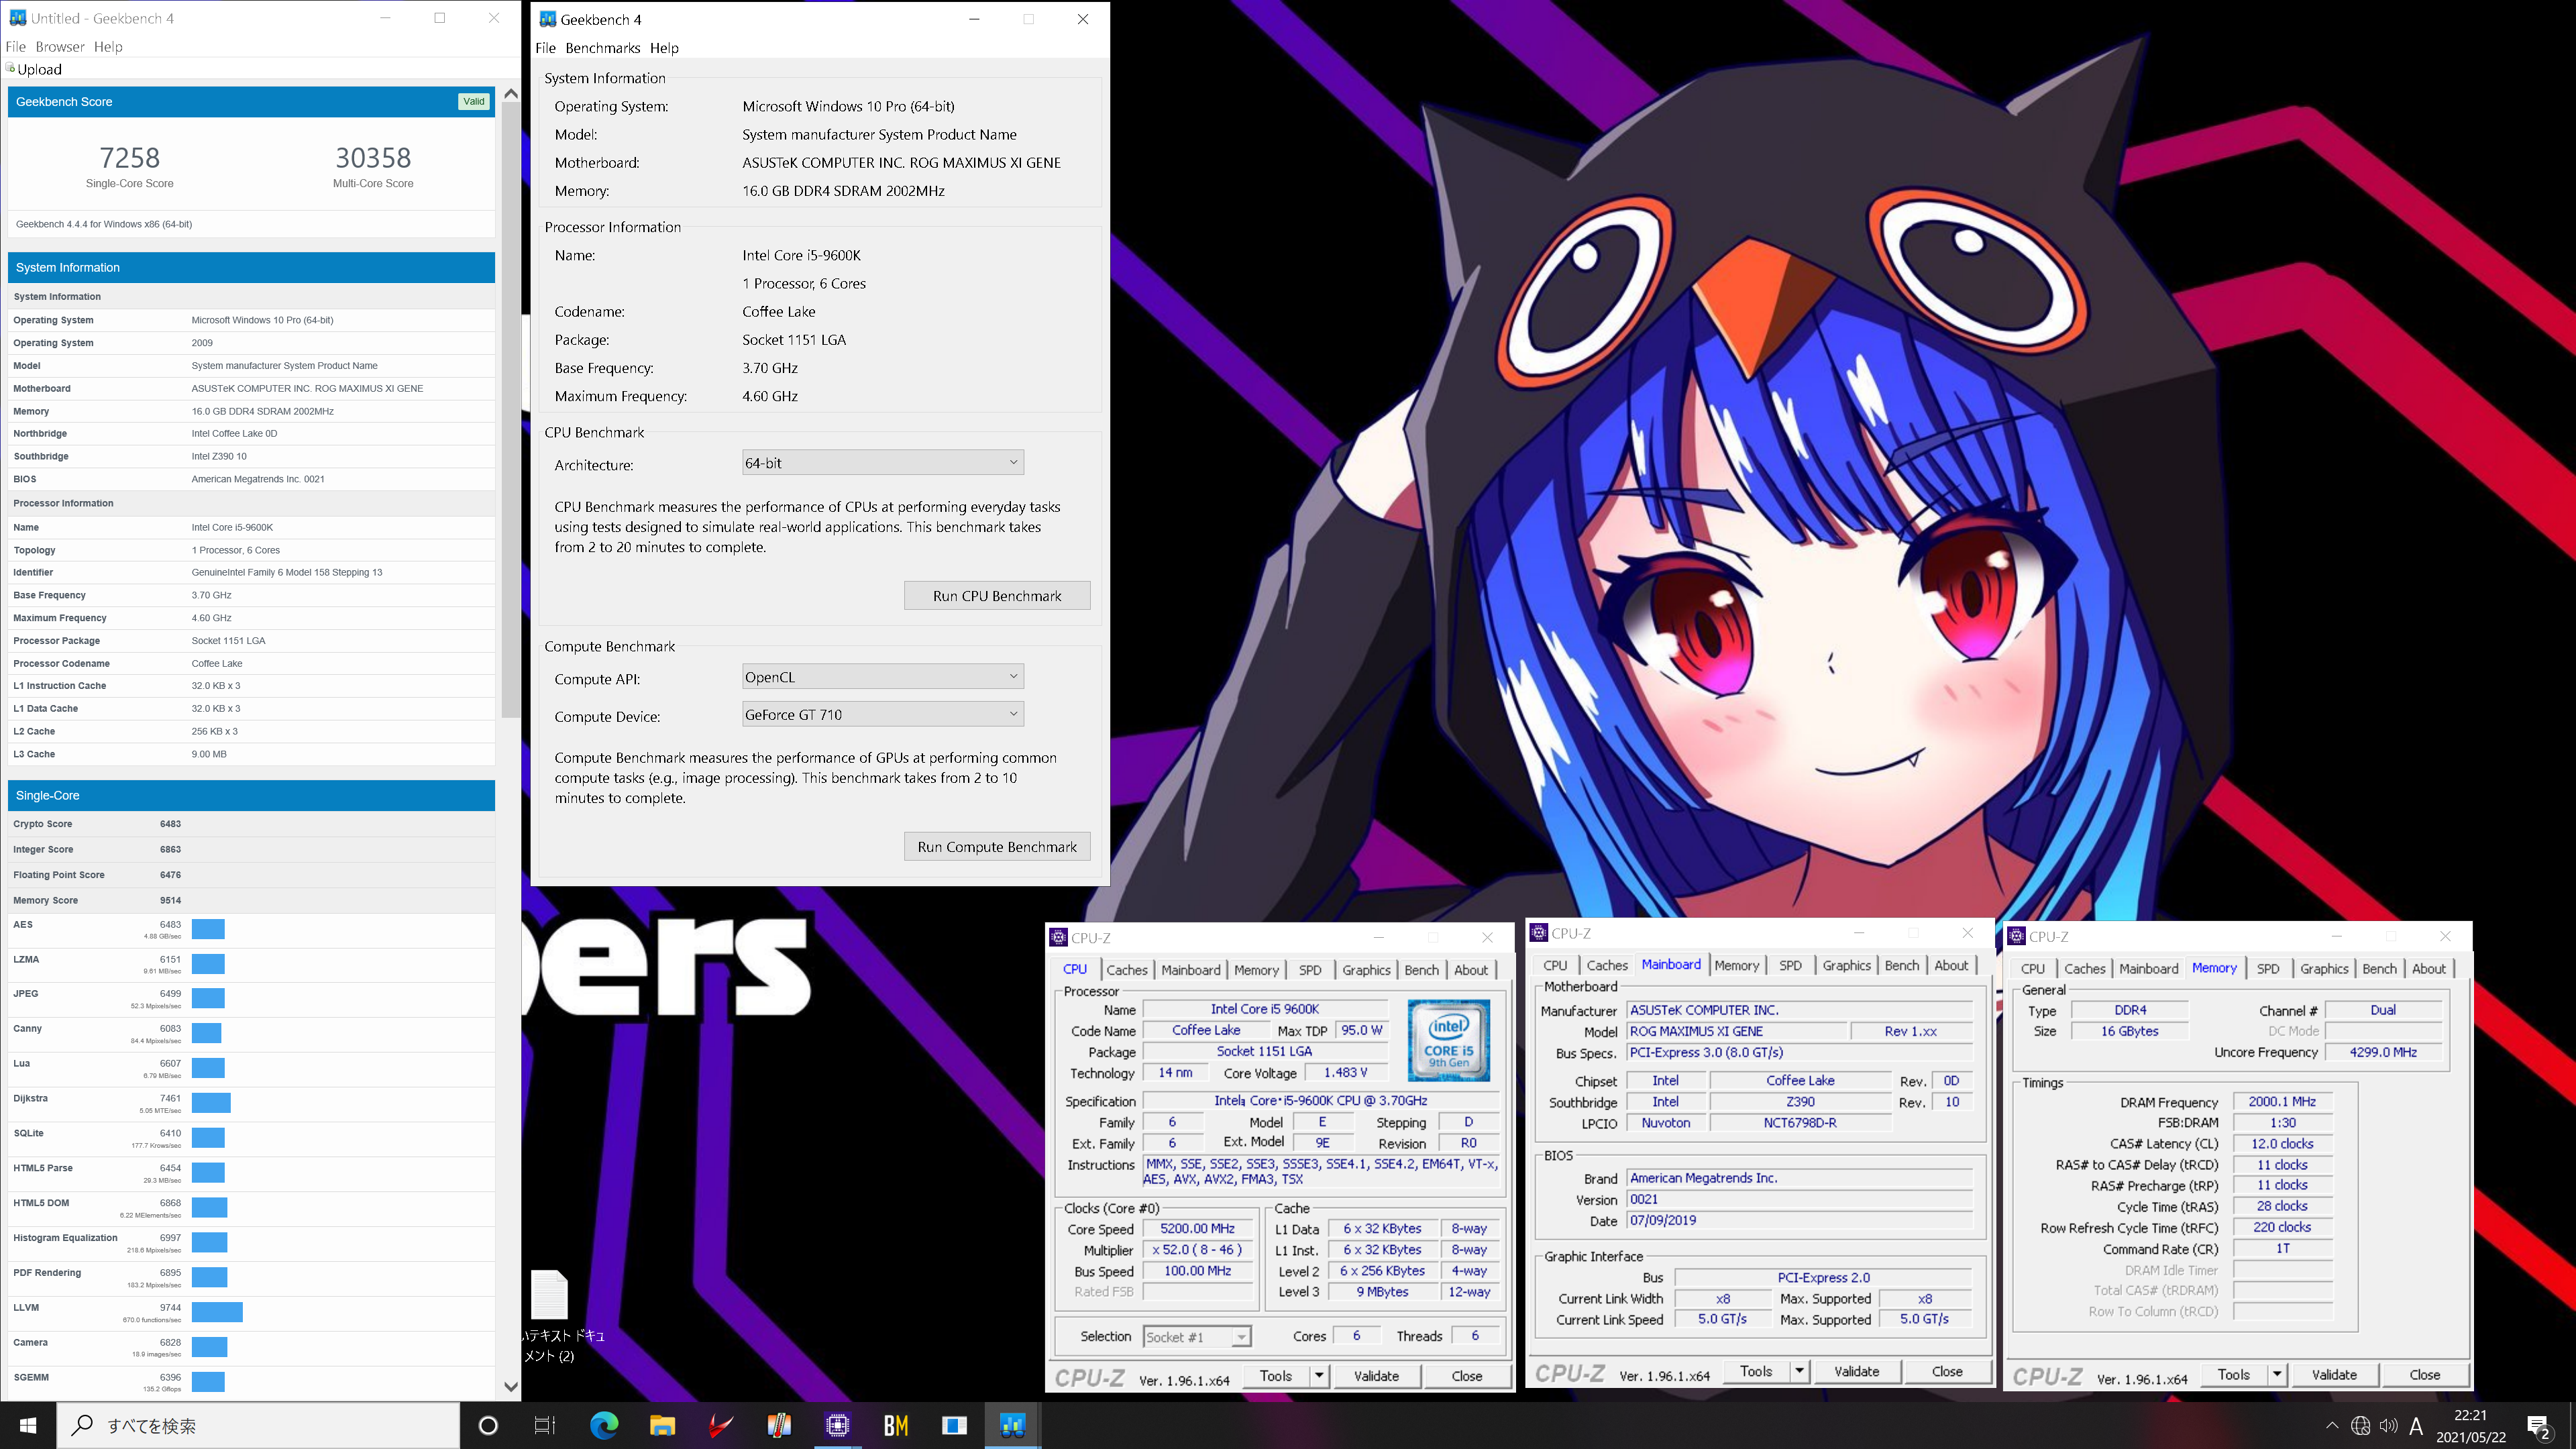2576x1449 pixels.
Task: Open File Explorer from taskbar
Action: pos(662,1425)
